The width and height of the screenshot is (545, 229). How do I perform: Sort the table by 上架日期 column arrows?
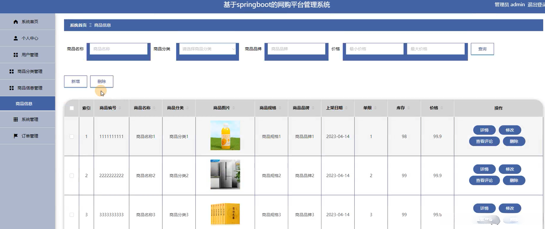coord(346,108)
